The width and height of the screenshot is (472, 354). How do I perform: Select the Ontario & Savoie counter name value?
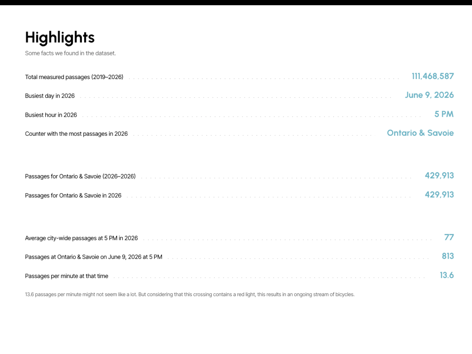[420, 133]
